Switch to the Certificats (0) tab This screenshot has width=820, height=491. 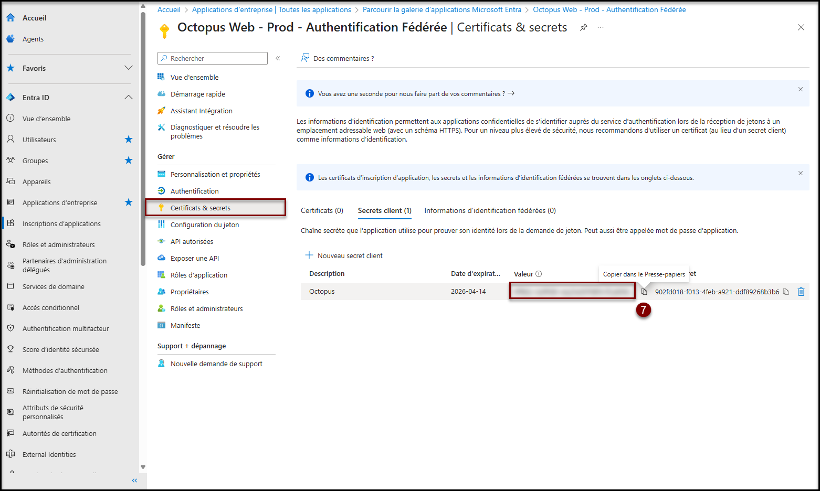click(322, 210)
